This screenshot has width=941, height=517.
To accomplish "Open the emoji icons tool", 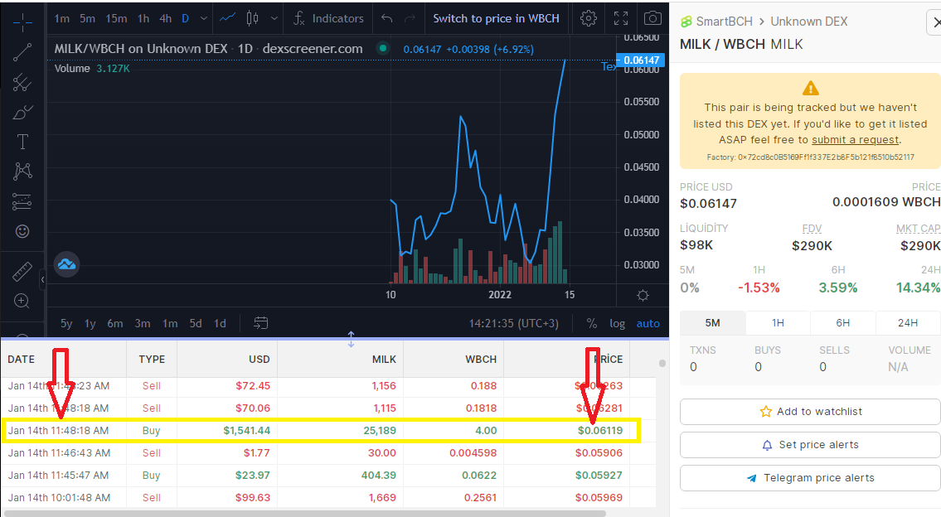I will (22, 231).
